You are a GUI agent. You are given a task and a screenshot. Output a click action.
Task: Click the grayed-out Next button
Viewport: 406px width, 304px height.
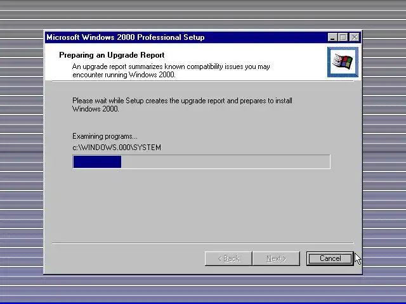click(276, 258)
